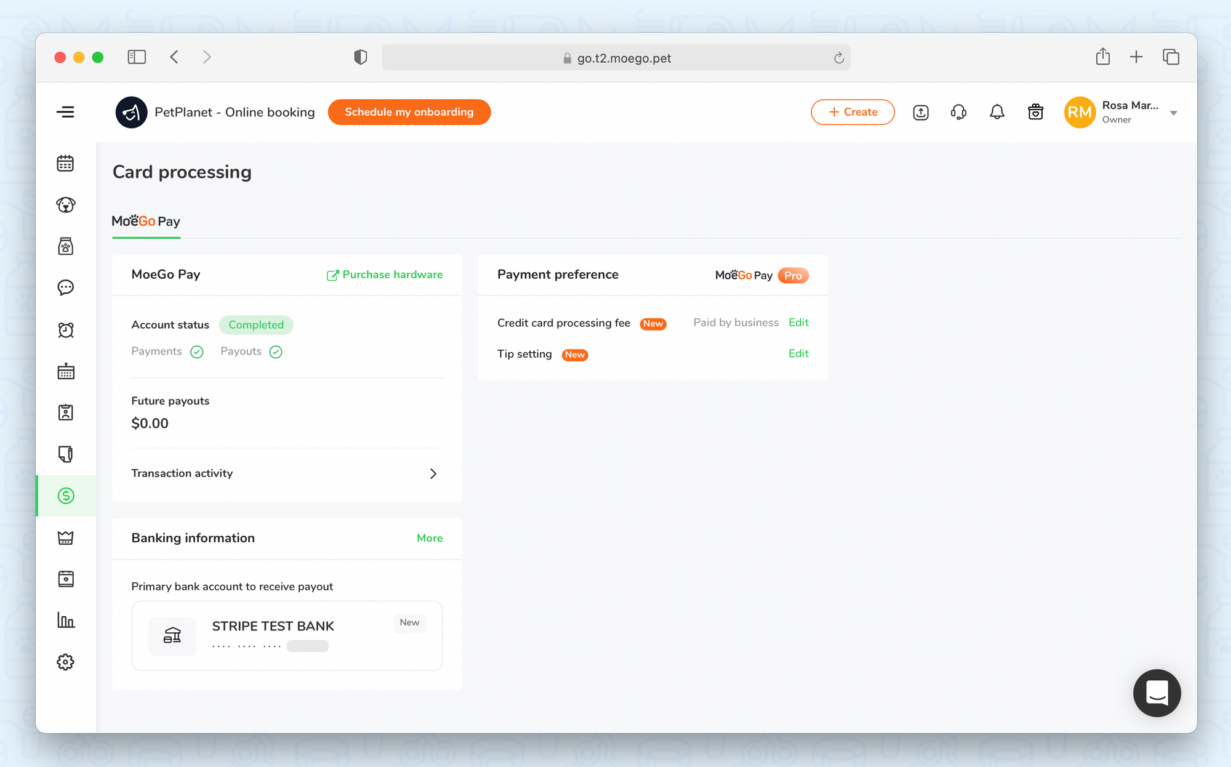Toggle Safari sidebar panel button

(x=137, y=57)
